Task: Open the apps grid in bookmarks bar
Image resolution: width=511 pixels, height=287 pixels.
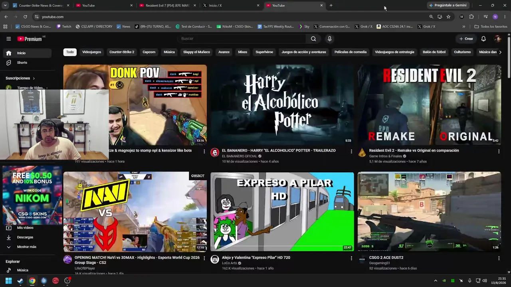Action: point(5,27)
